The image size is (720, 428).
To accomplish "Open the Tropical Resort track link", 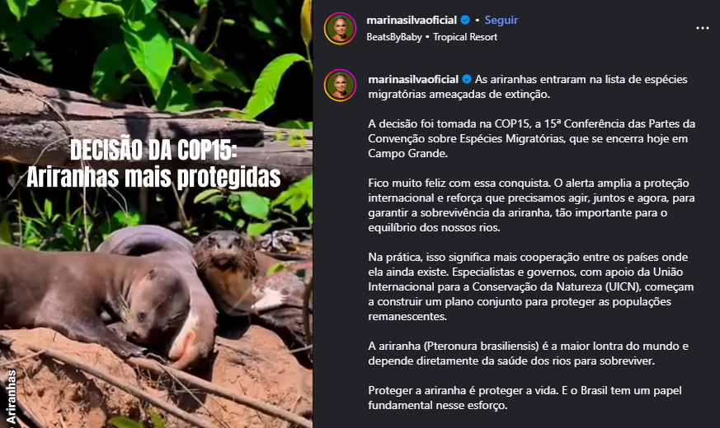I will [x=465, y=37].
